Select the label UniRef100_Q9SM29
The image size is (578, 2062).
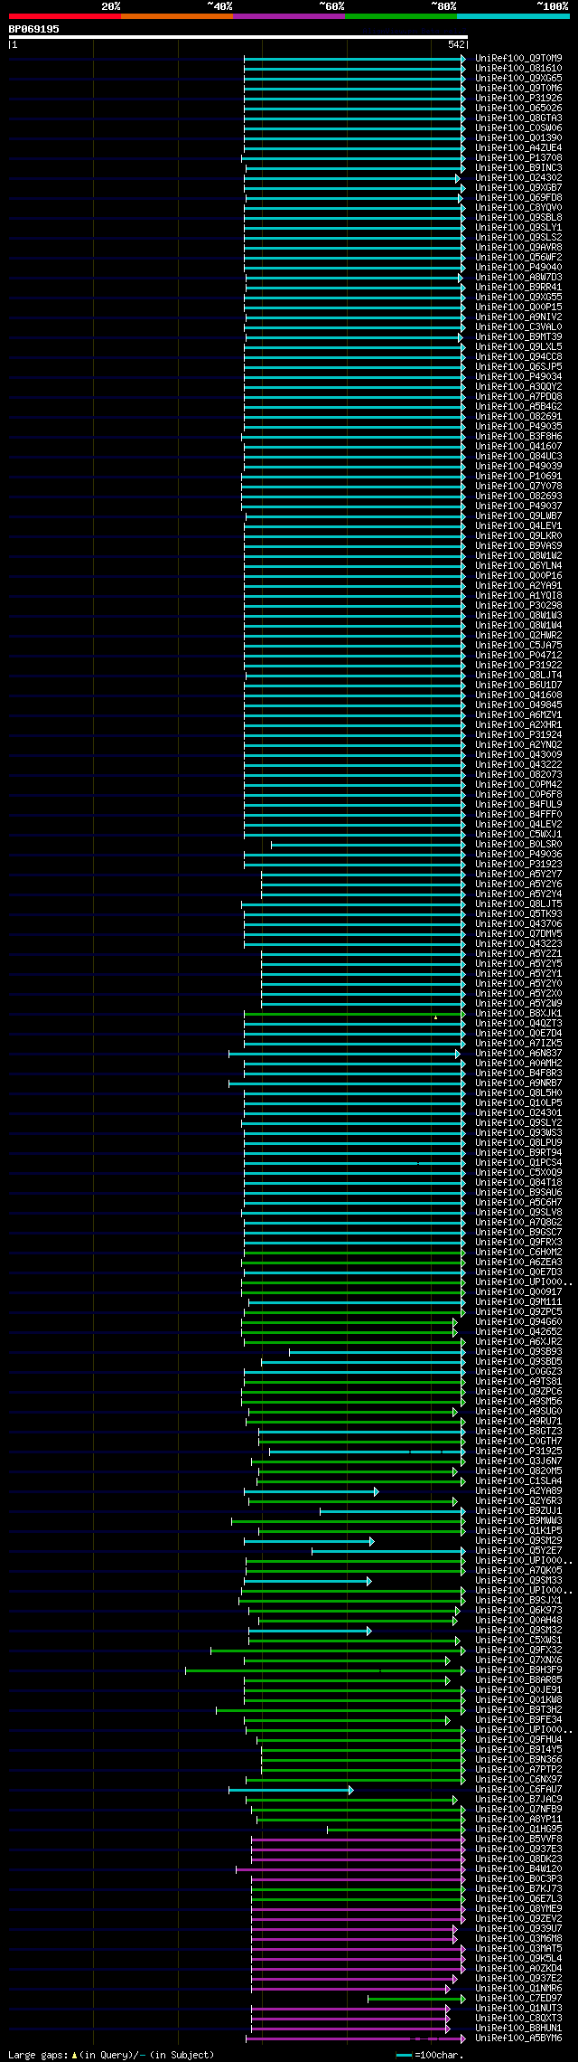click(x=518, y=1541)
